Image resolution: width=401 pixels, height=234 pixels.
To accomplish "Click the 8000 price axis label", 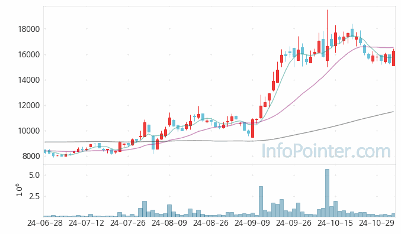I will point(31,156).
